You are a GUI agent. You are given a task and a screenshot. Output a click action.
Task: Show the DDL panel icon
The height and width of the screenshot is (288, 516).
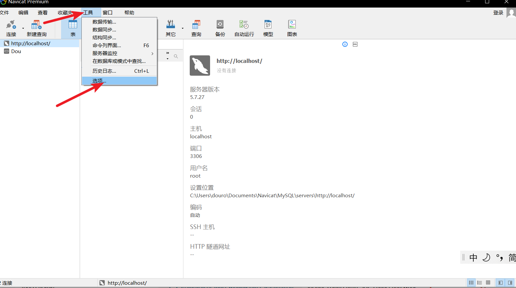point(355,44)
